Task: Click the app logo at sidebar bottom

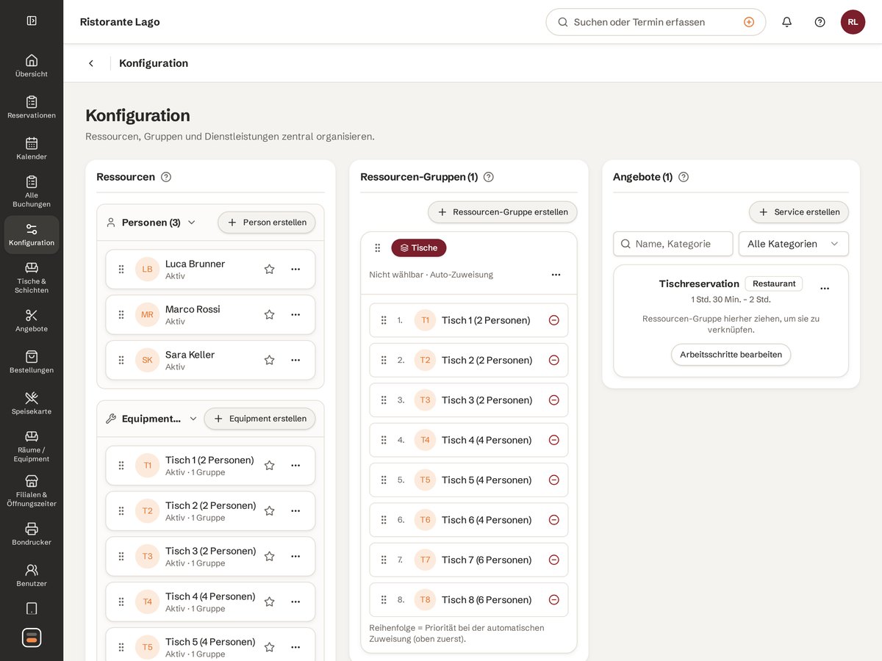Action: click(32, 637)
